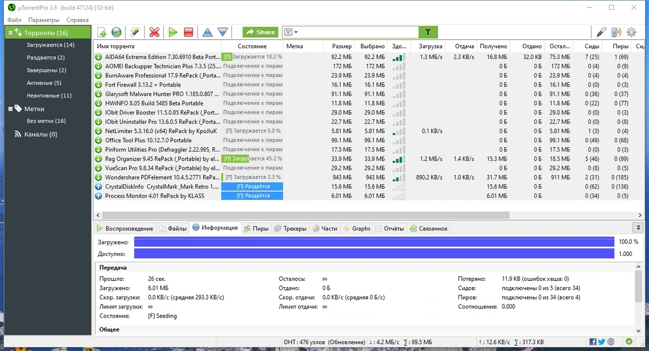Click the Add Torrent toolbar icon
This screenshot has height=351, width=649.
coord(102,32)
